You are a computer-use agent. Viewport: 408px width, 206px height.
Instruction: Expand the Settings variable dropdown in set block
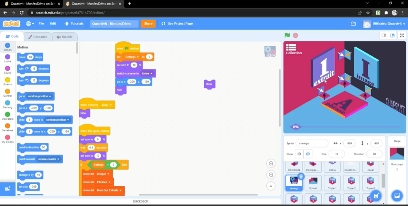132,57
